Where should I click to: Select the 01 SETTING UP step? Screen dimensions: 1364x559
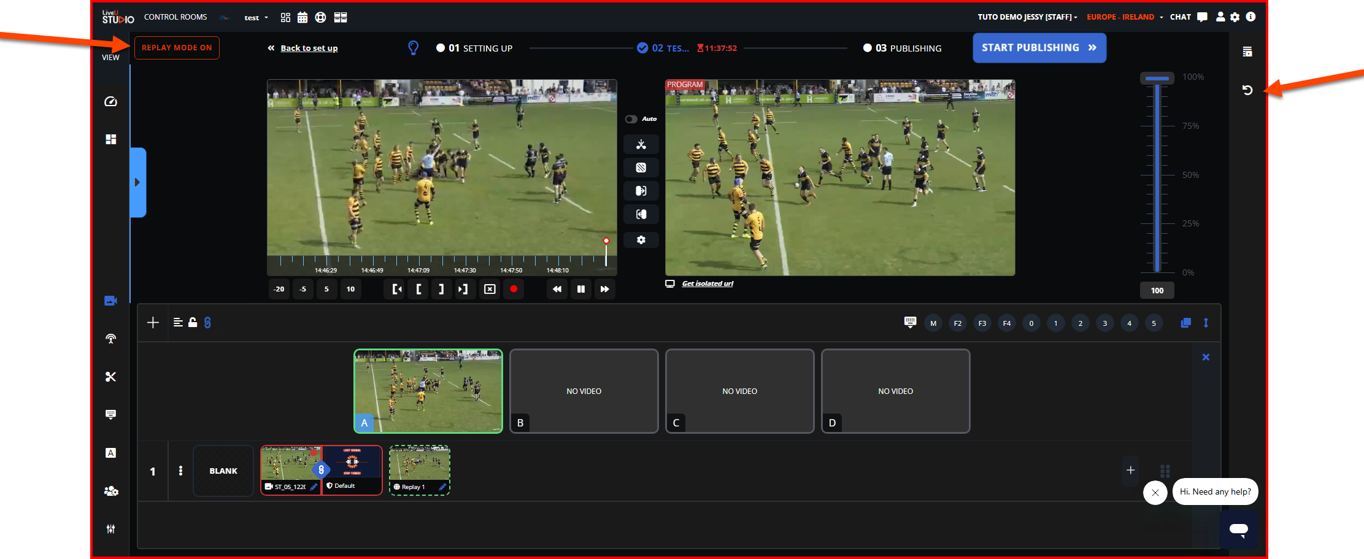coord(474,48)
